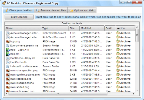Click the Help.H1T file icon
The height and width of the screenshot is (100, 144).
point(8,54)
